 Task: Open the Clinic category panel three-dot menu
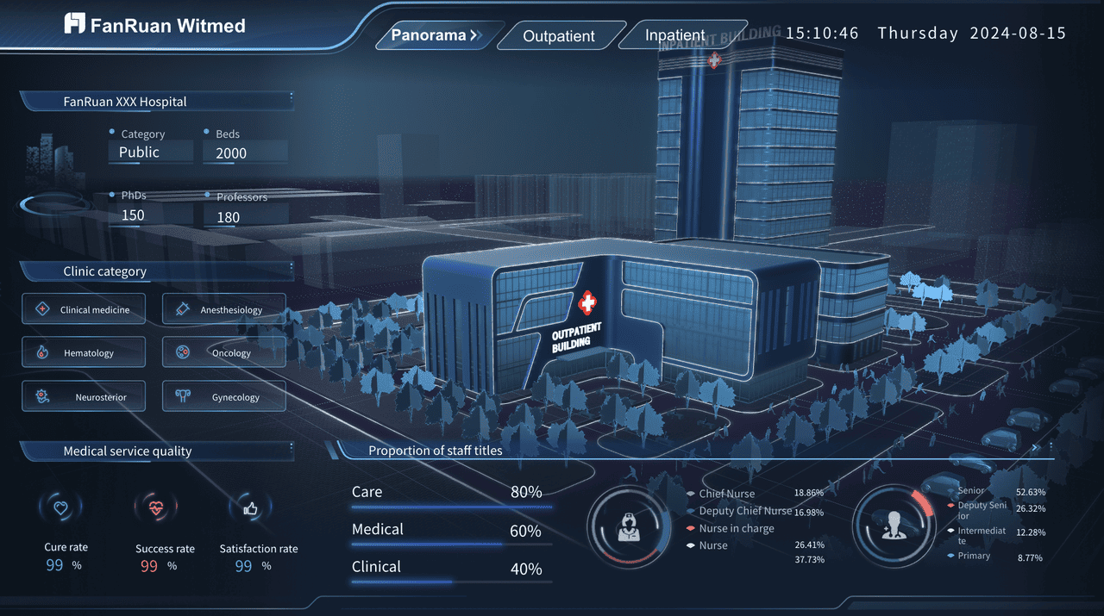[292, 267]
